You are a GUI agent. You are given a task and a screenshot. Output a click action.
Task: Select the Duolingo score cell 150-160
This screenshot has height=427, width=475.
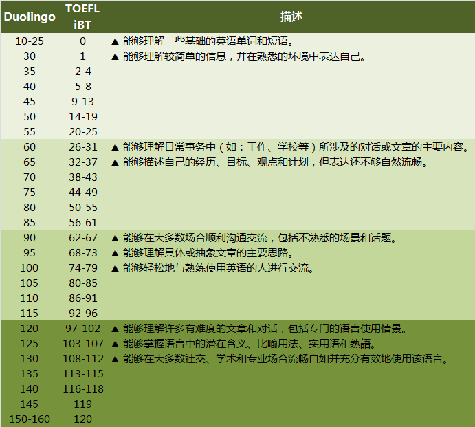30,419
